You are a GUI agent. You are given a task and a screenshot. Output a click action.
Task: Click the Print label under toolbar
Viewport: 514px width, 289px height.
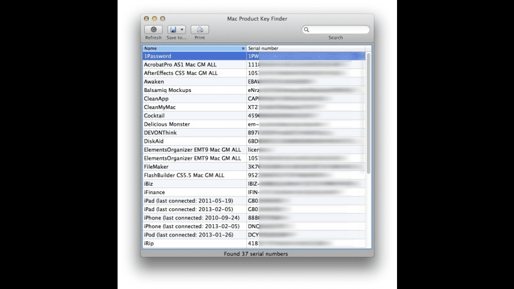tap(200, 38)
